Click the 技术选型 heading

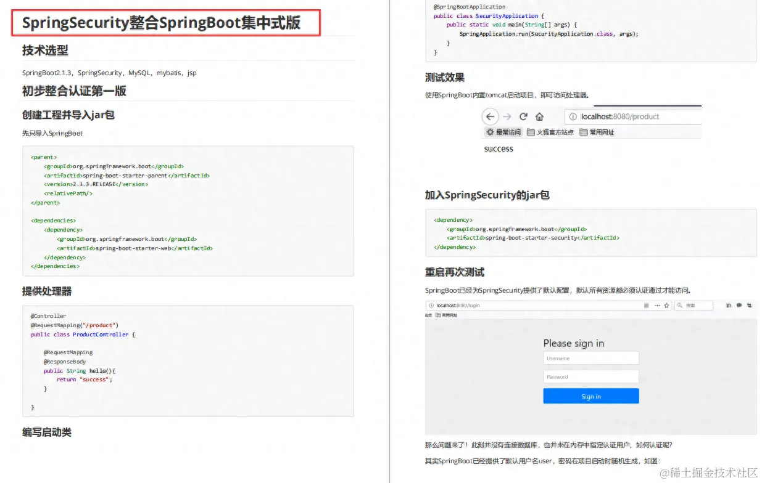[x=45, y=51]
